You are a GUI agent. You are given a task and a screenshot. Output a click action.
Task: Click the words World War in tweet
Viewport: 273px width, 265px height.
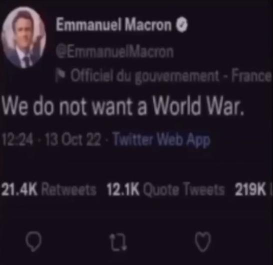tap(198, 106)
